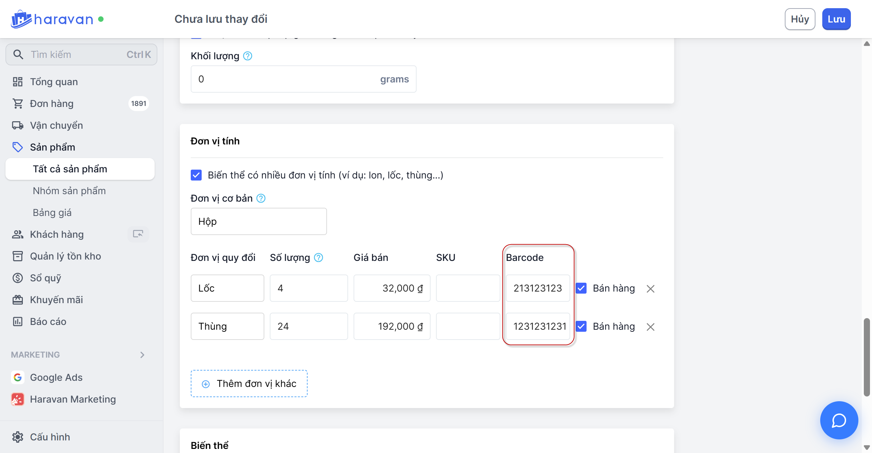872x453 pixels.
Task: Open the chat support bubble icon
Action: click(839, 420)
